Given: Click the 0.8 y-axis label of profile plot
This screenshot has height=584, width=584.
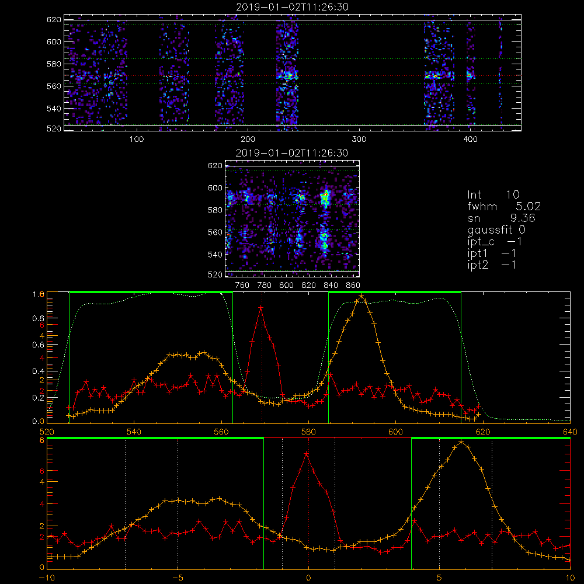Looking at the screenshot, I should click(x=39, y=318).
